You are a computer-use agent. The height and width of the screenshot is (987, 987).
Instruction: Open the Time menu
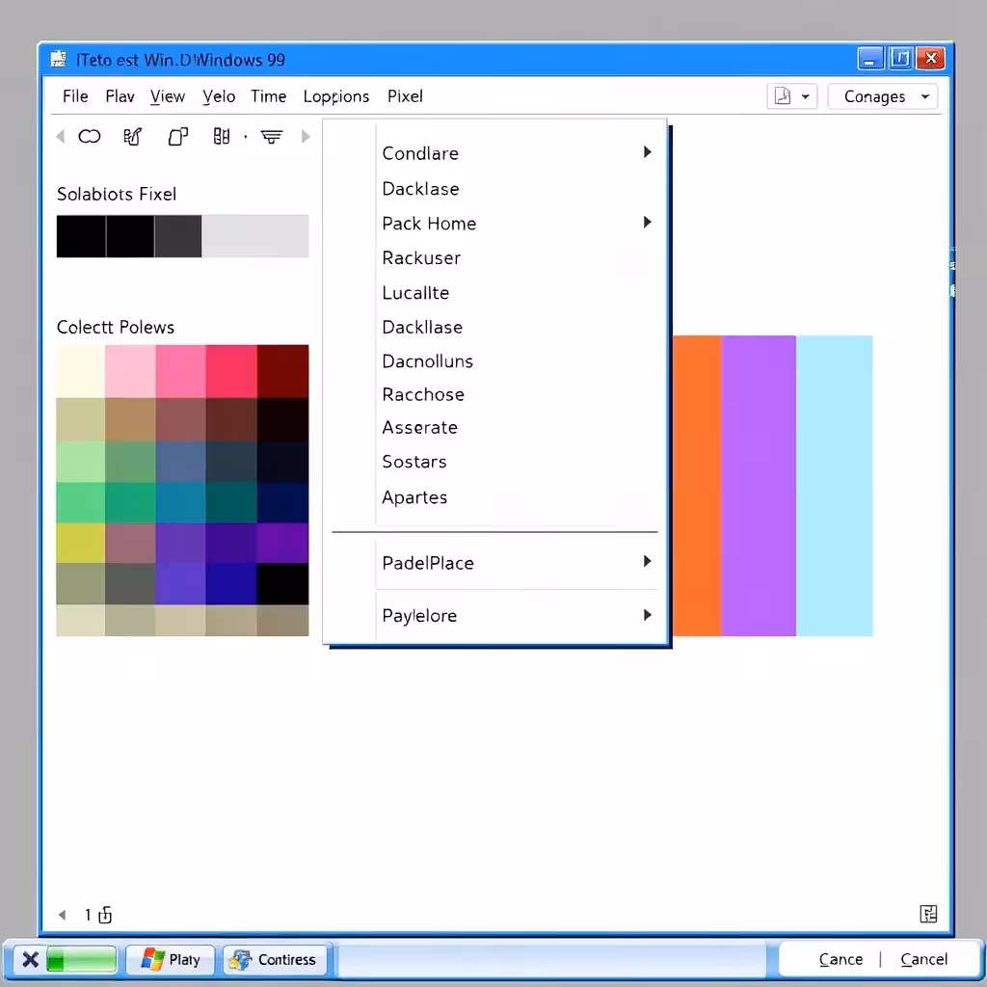tap(269, 96)
